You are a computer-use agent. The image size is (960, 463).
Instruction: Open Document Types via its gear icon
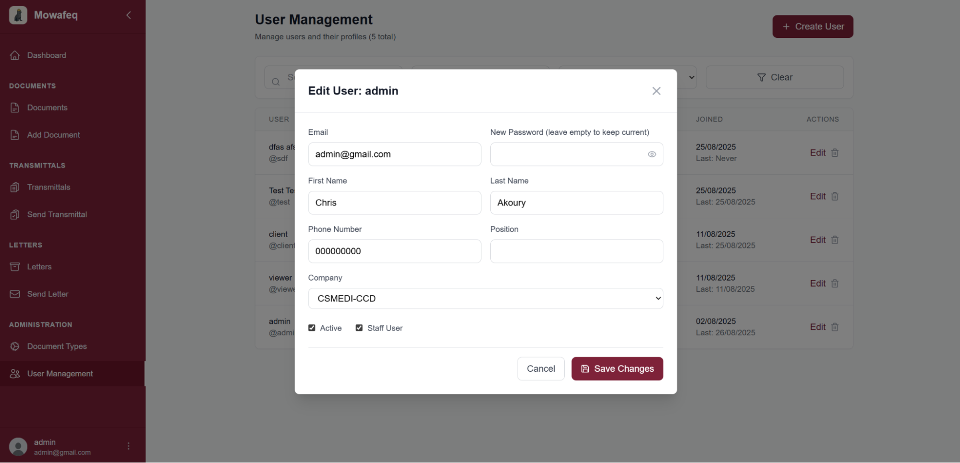[x=15, y=346]
